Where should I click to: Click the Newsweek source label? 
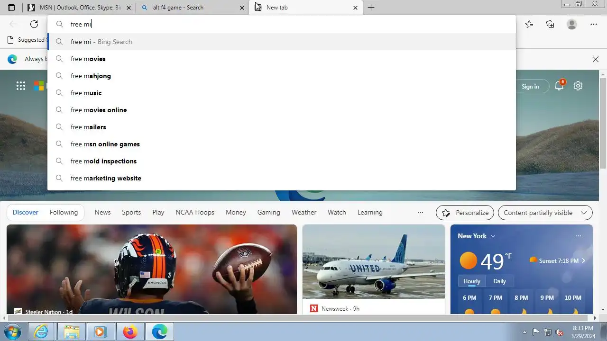pyautogui.click(x=335, y=309)
